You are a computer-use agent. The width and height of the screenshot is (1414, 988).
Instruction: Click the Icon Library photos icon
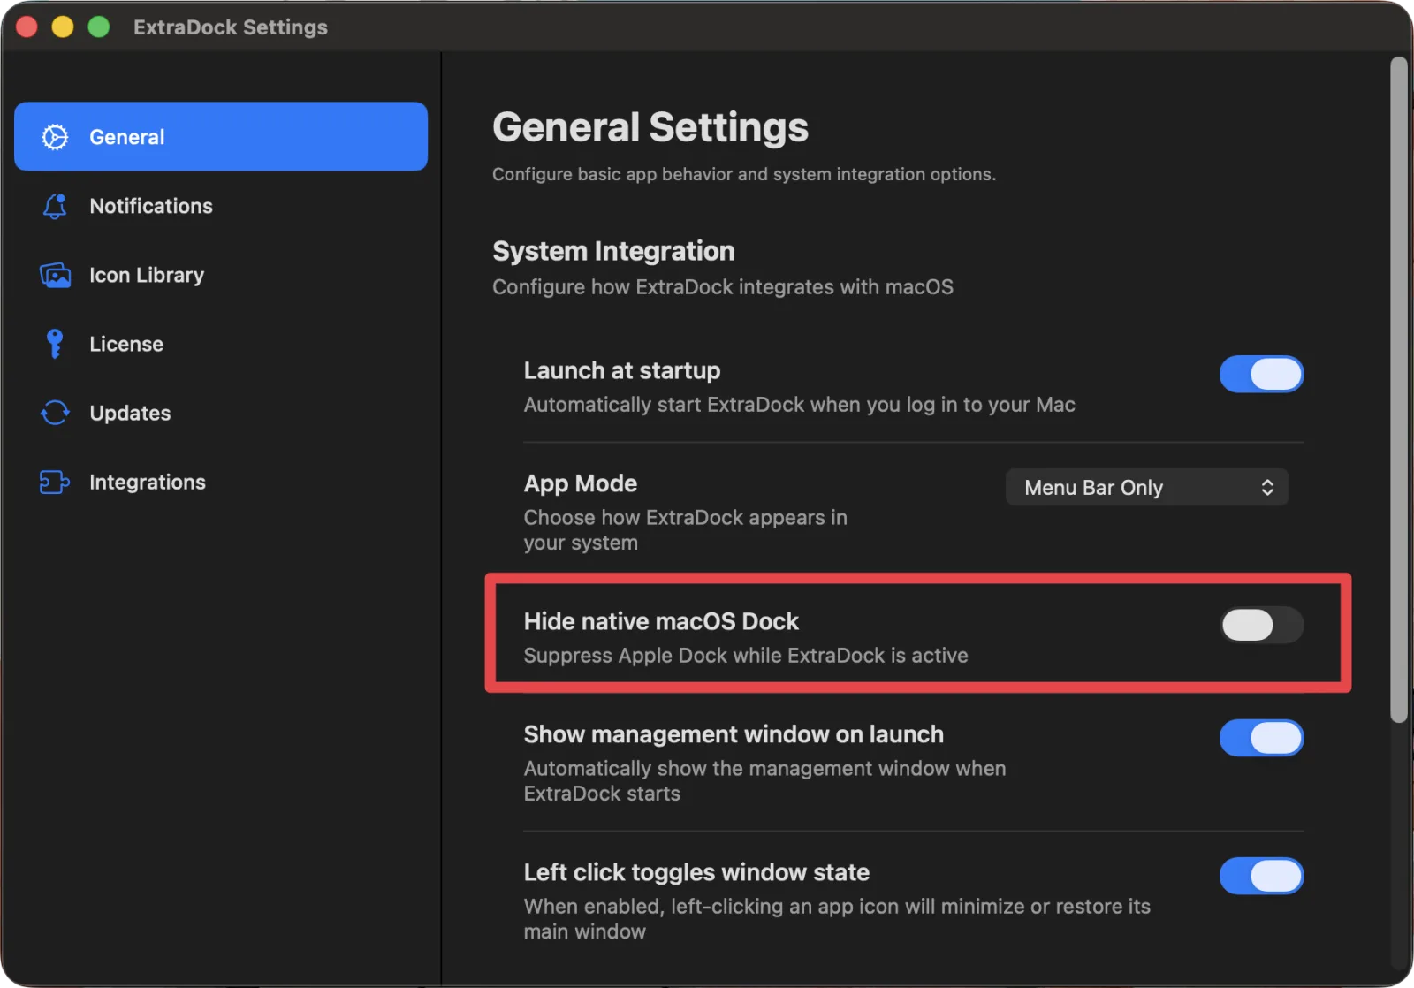(55, 275)
